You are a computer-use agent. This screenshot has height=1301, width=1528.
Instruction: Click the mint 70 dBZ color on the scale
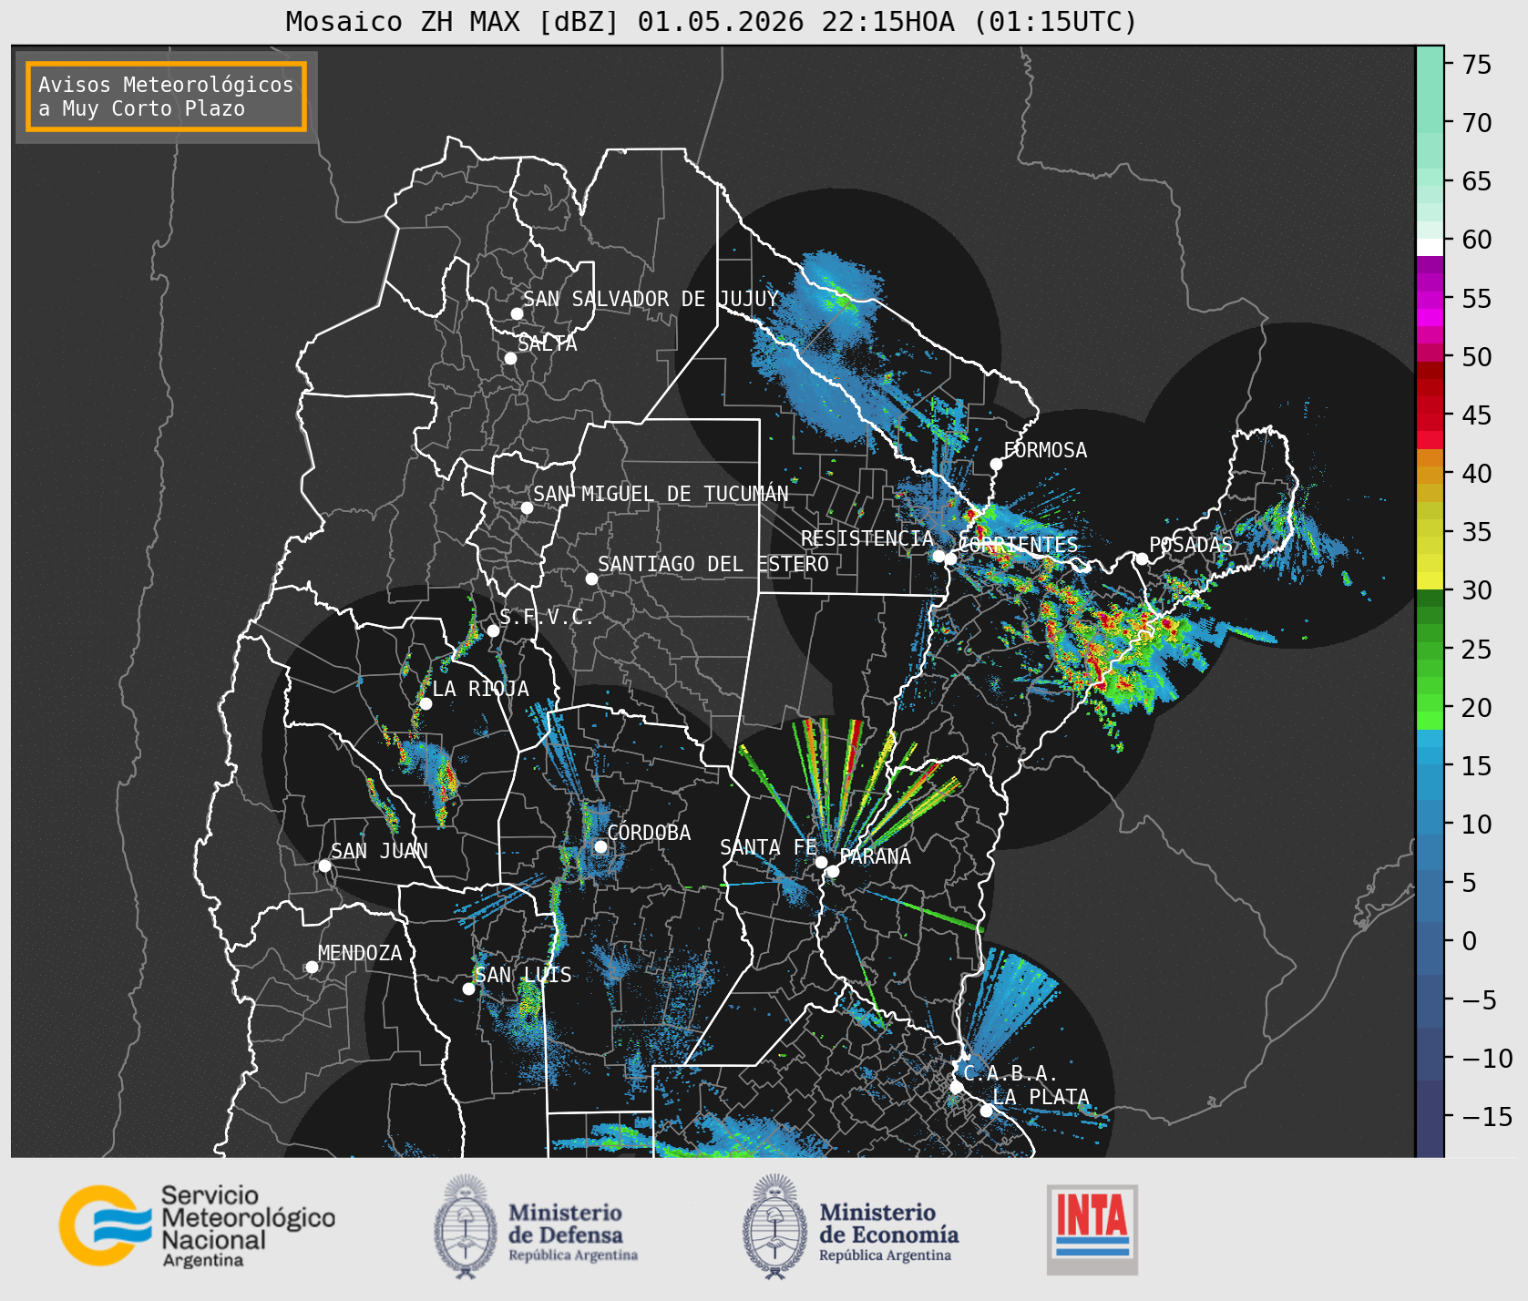[x=1430, y=123]
